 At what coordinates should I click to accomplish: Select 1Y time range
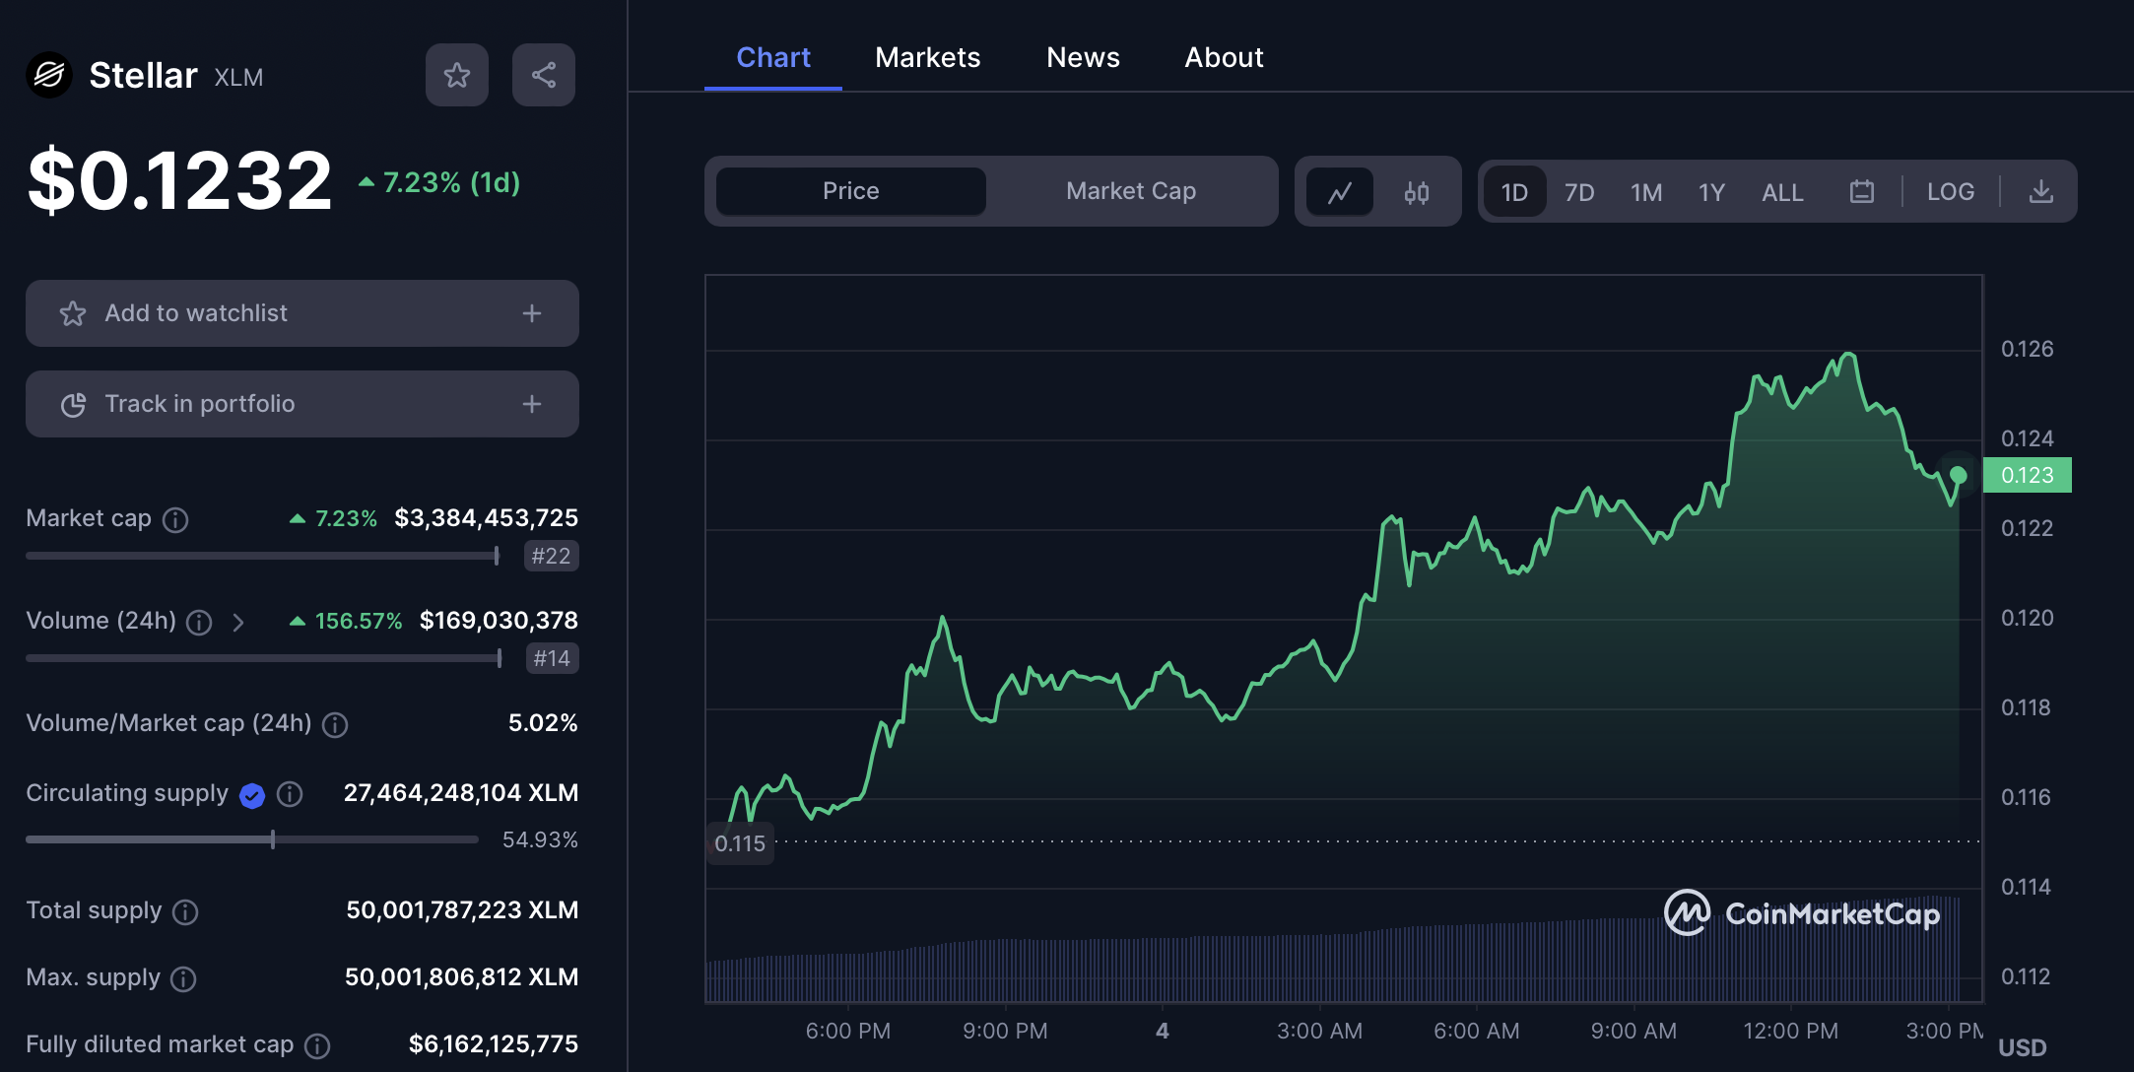click(1712, 191)
